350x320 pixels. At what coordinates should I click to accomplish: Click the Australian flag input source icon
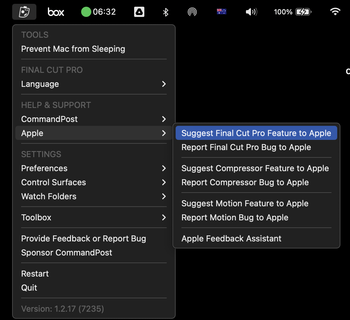point(221,11)
